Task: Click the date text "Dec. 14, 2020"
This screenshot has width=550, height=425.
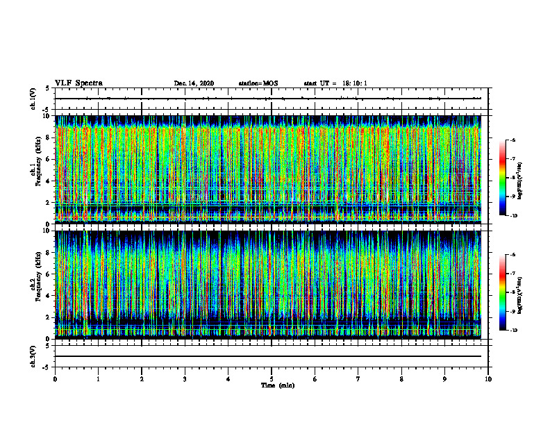Action: [194, 83]
